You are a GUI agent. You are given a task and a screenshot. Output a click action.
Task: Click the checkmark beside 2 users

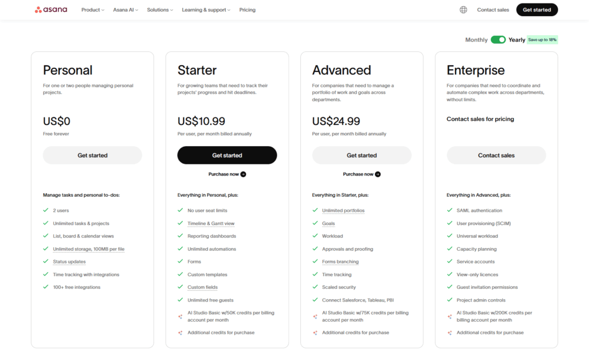click(46, 211)
